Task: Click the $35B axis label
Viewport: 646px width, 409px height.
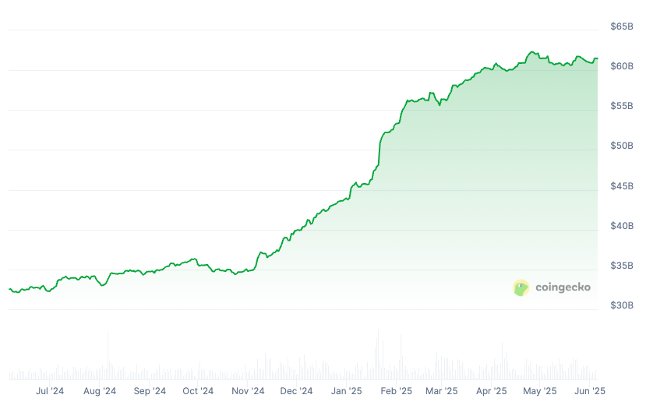Action: click(622, 266)
